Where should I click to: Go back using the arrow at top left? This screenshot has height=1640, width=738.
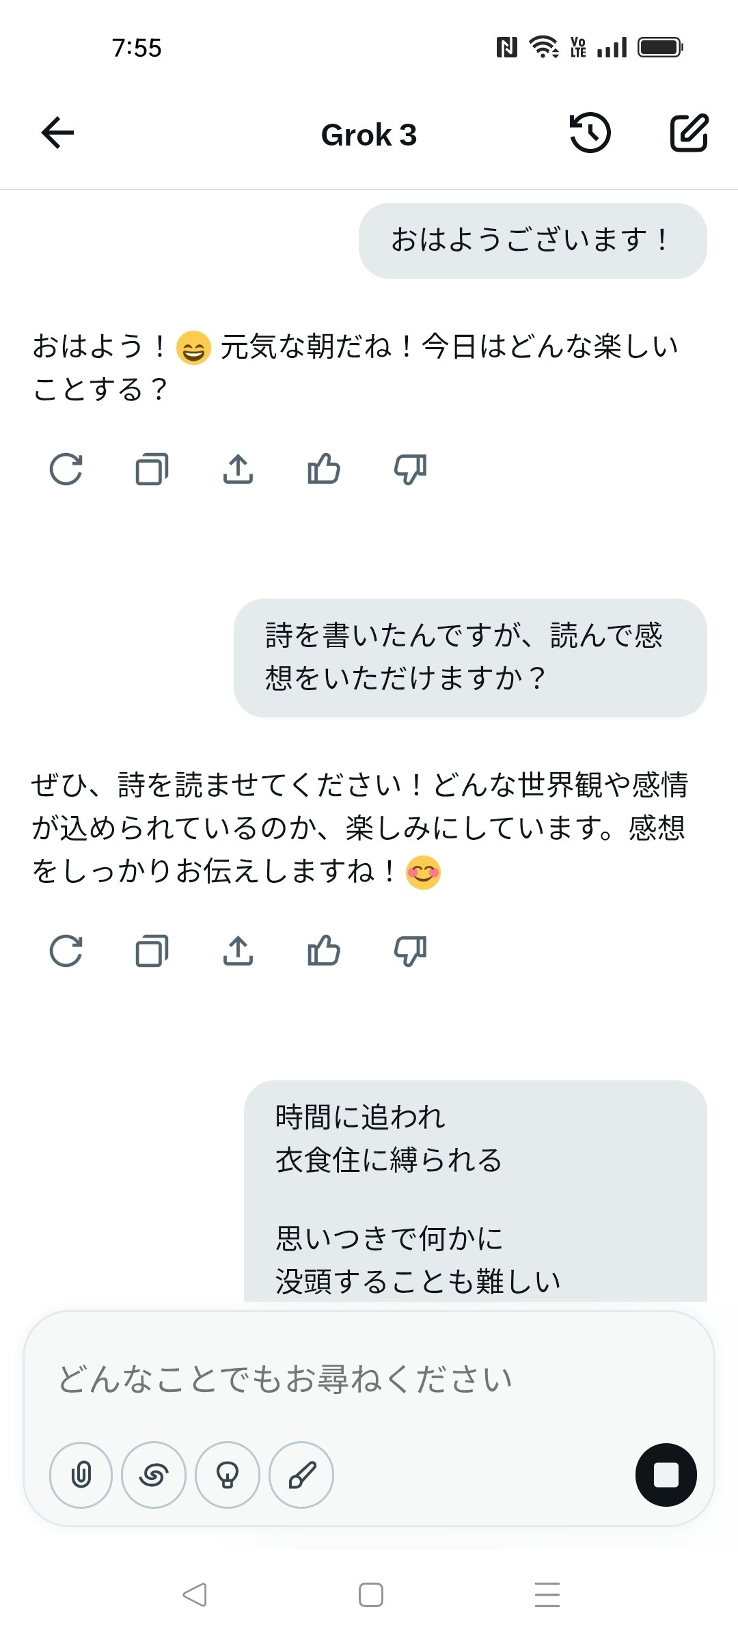pos(57,133)
